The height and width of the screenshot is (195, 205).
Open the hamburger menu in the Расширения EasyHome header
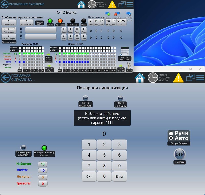130,4
